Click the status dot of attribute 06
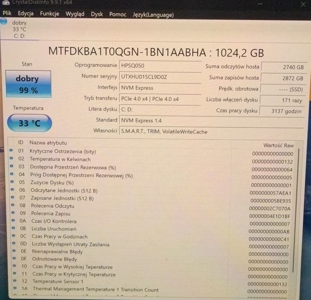311x300 pixels. (x=12, y=189)
